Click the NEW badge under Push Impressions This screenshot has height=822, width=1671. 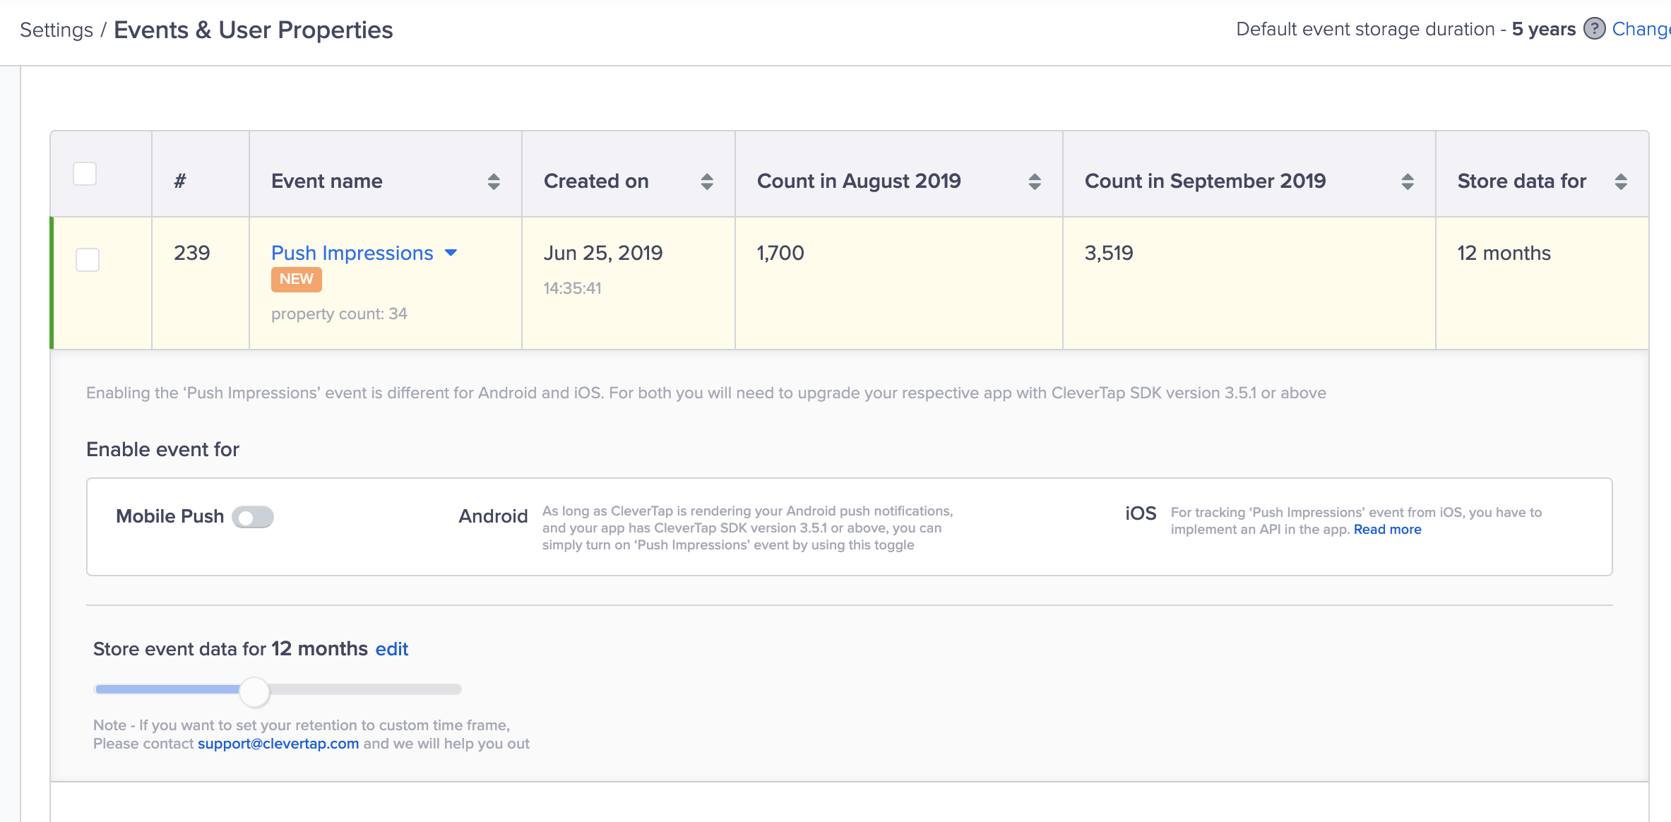pos(296,279)
